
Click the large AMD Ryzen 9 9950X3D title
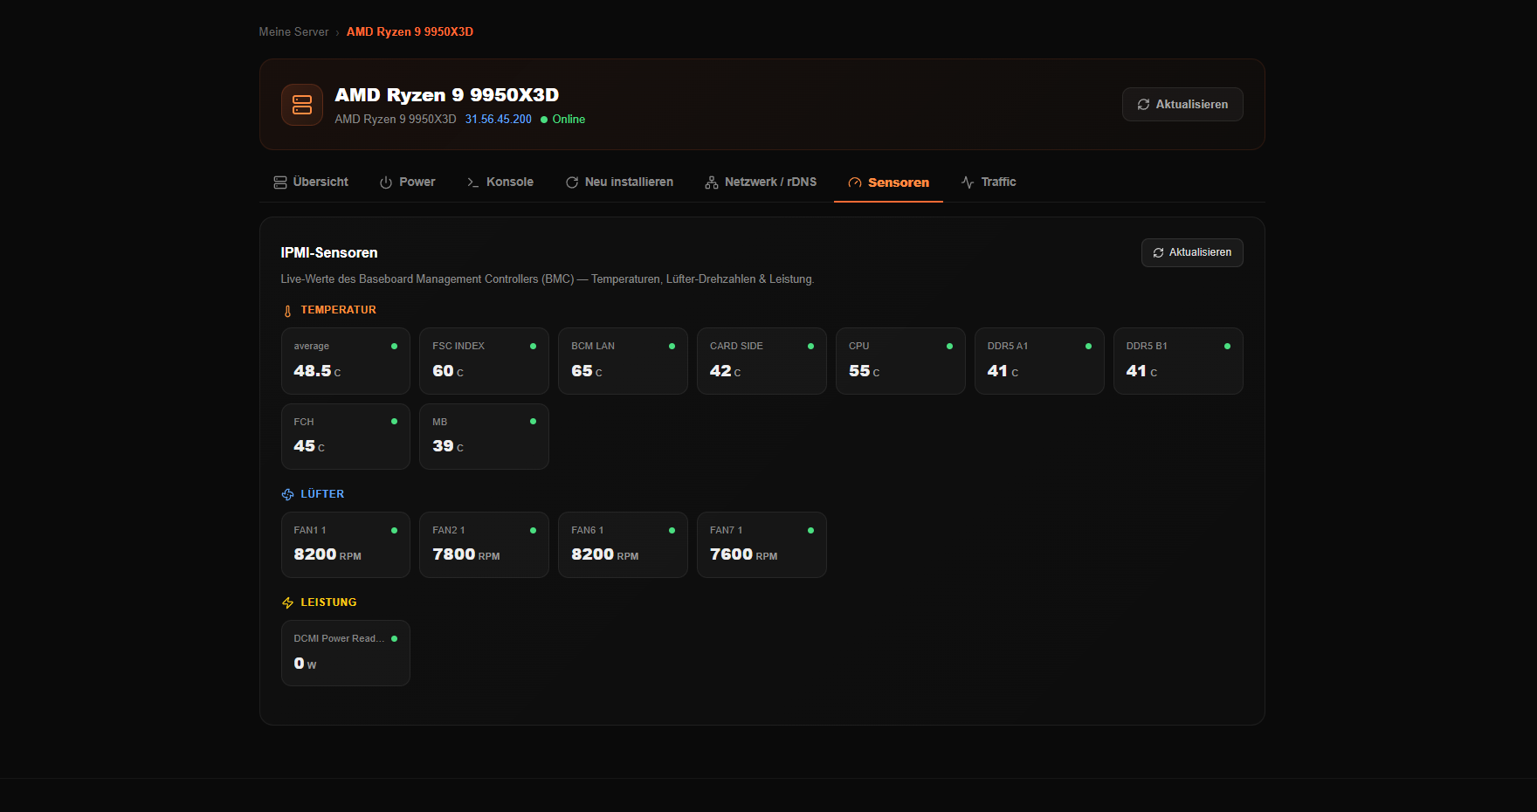point(447,95)
